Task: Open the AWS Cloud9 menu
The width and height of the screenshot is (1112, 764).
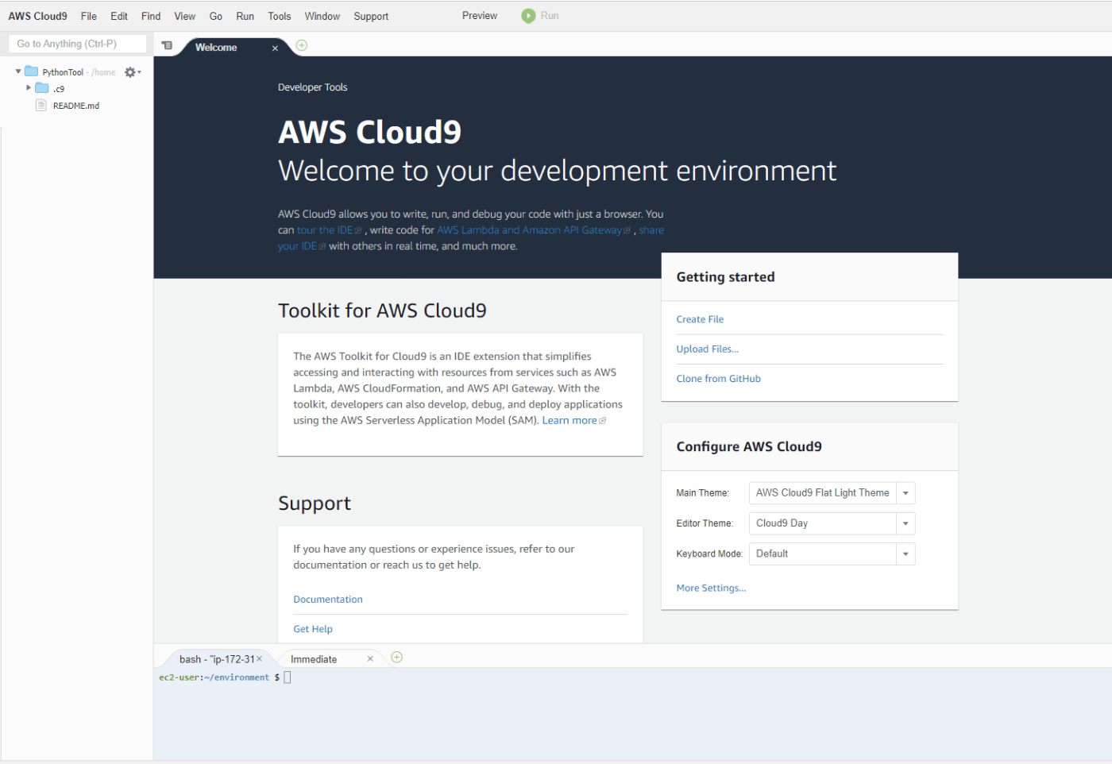Action: 38,16
